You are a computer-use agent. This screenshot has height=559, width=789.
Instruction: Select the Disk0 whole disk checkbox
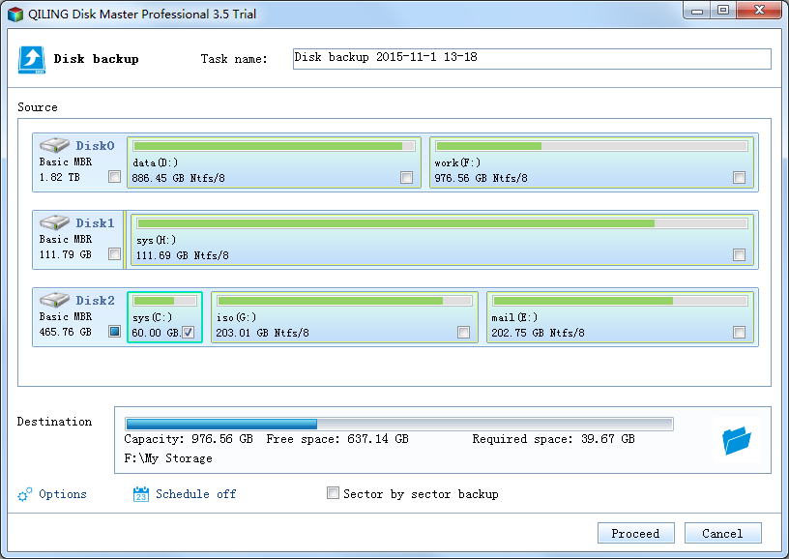tap(115, 177)
